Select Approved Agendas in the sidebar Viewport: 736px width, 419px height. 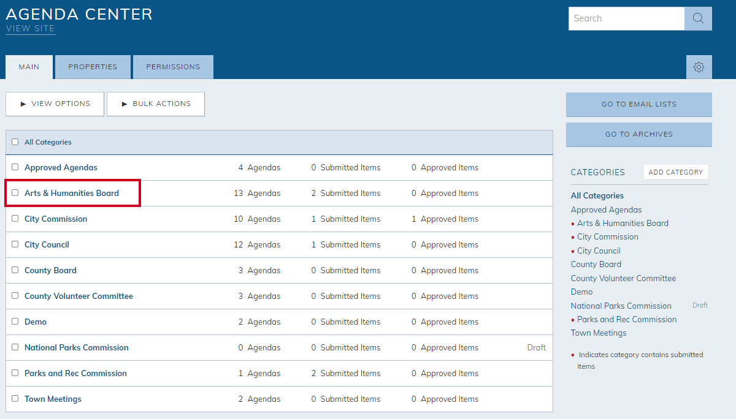(x=607, y=209)
